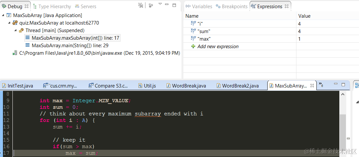The height and width of the screenshot is (157, 359).
Task: Select the "sum" expression name
Action: click(x=204, y=31)
